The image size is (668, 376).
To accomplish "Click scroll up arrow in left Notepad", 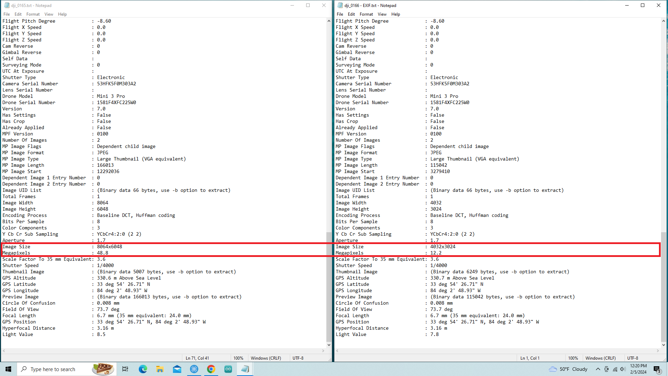I will click(x=329, y=21).
